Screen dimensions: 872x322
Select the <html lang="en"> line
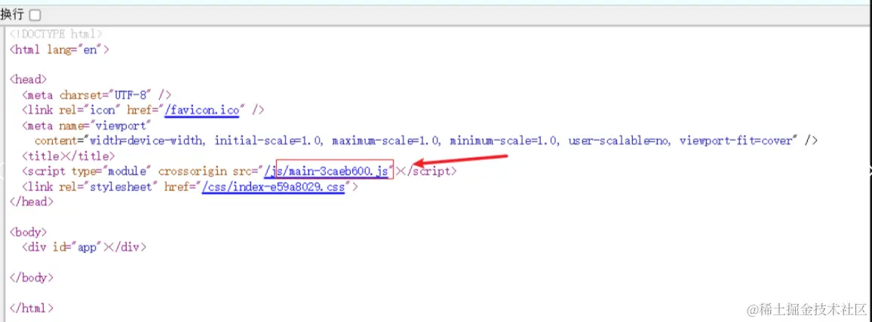click(60, 50)
